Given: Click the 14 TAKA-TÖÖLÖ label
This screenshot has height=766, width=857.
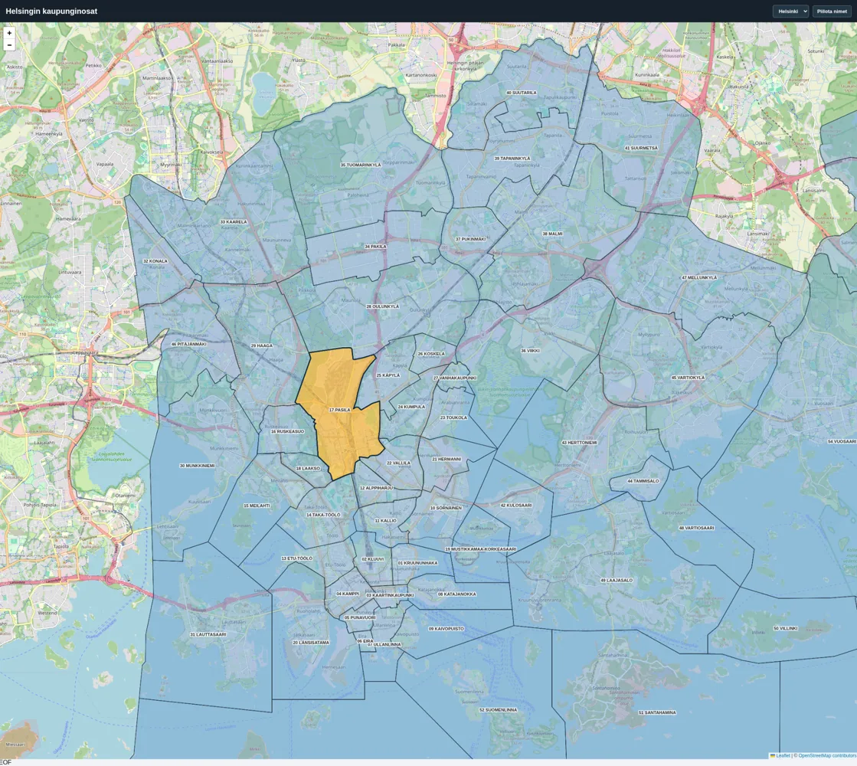Looking at the screenshot, I should click(323, 515).
